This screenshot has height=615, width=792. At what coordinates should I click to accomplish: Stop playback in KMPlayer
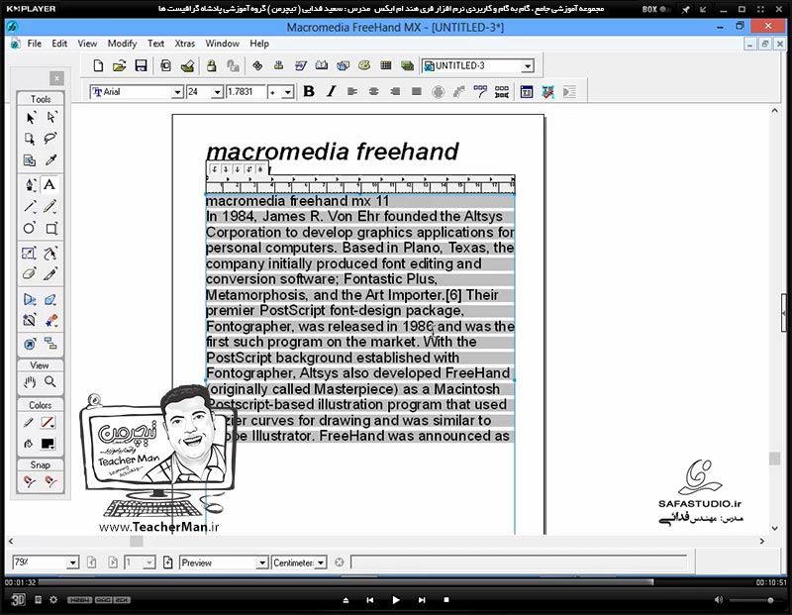pos(446,600)
